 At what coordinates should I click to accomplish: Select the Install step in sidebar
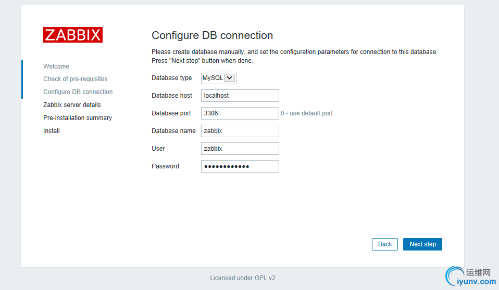[52, 131]
